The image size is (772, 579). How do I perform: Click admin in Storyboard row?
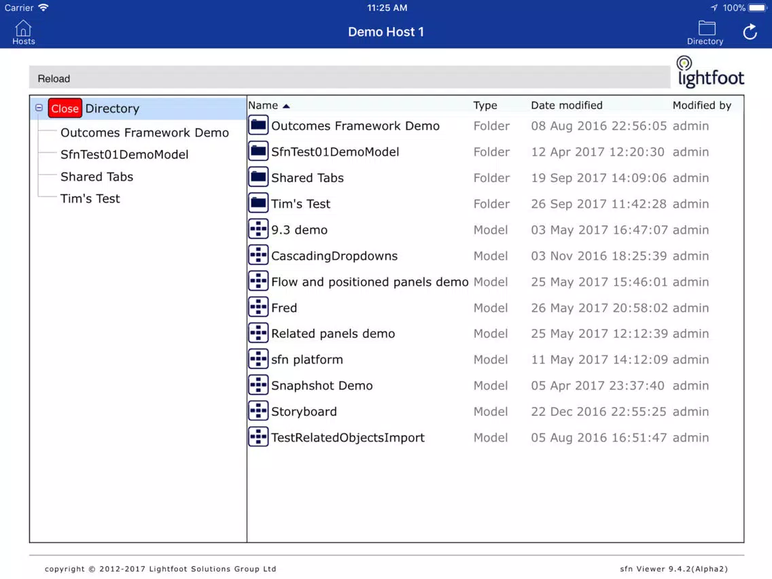pos(690,412)
